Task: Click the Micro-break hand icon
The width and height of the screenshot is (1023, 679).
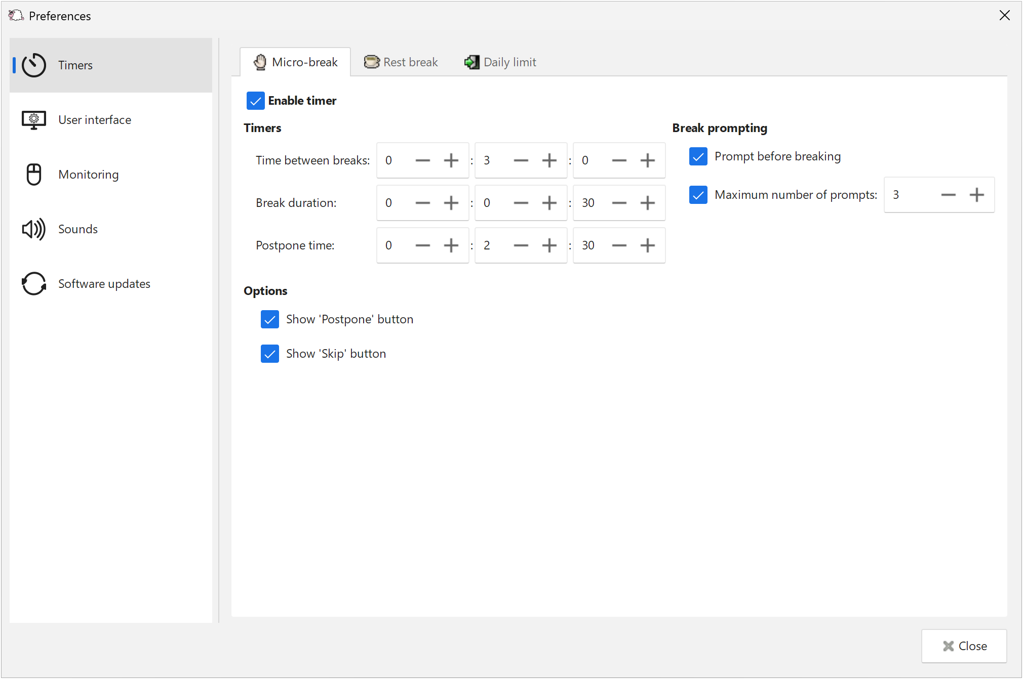Action: point(260,62)
